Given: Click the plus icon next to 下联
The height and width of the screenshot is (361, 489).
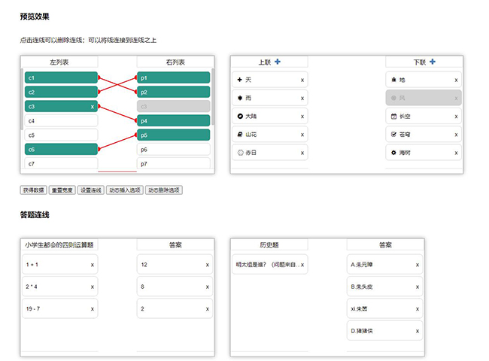Looking at the screenshot, I should pyautogui.click(x=433, y=62).
